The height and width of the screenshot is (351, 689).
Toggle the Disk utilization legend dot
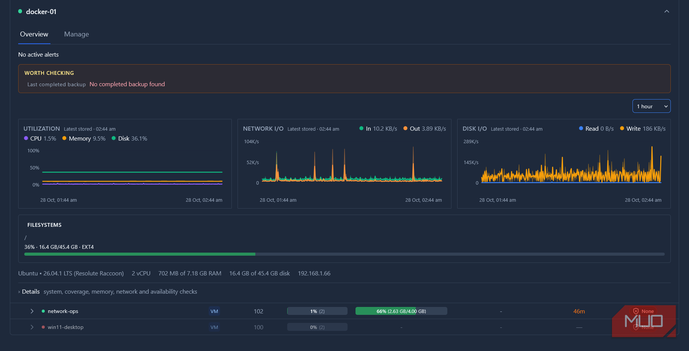114,138
